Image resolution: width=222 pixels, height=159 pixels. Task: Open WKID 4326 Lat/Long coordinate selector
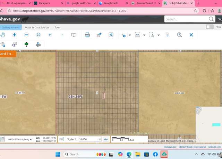(x=20, y=139)
